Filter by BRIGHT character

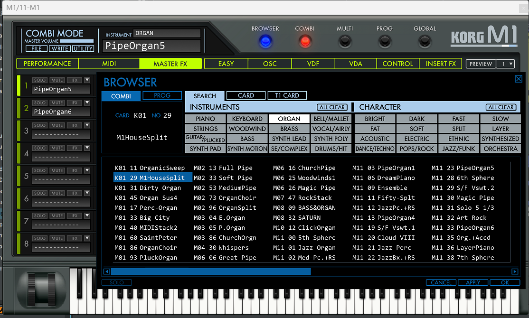coord(375,119)
